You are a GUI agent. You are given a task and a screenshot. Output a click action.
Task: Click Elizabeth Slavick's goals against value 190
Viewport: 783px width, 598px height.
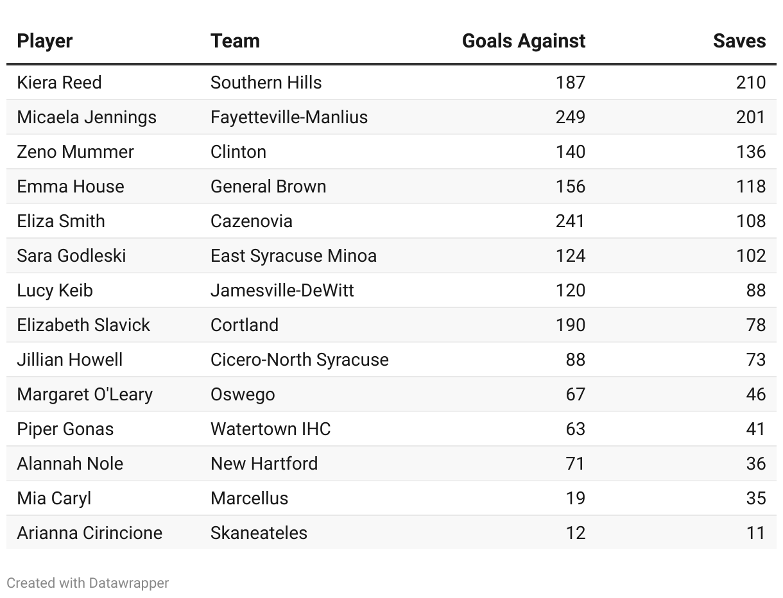570,325
